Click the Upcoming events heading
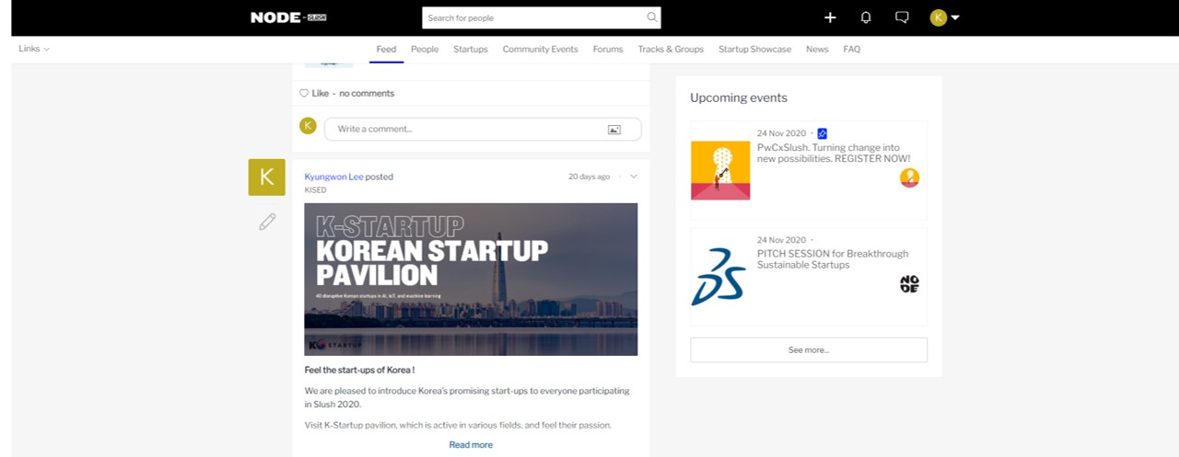The image size is (1179, 457). (x=739, y=97)
